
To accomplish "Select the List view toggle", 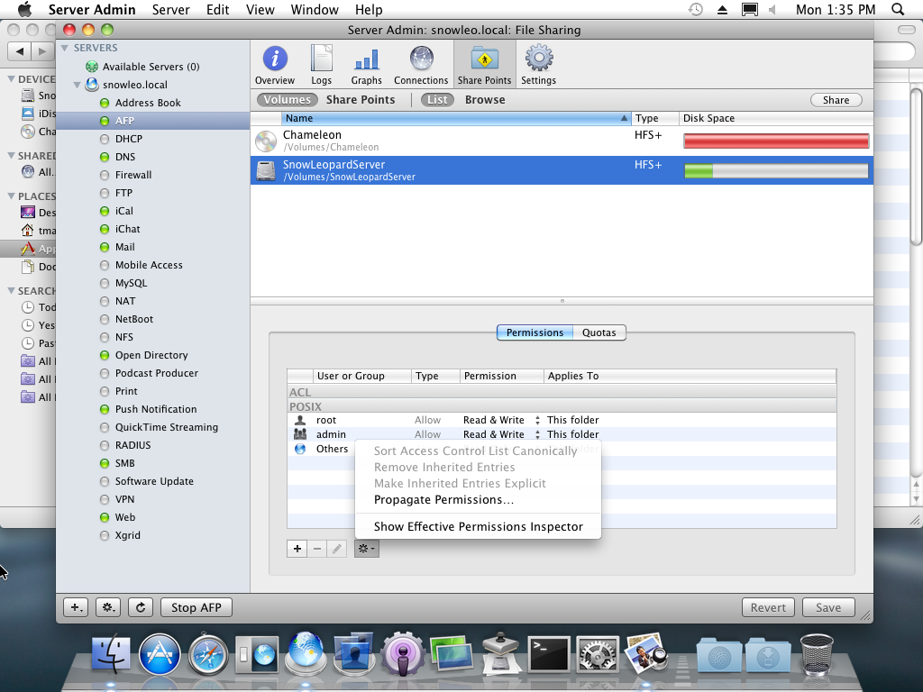I will [437, 99].
